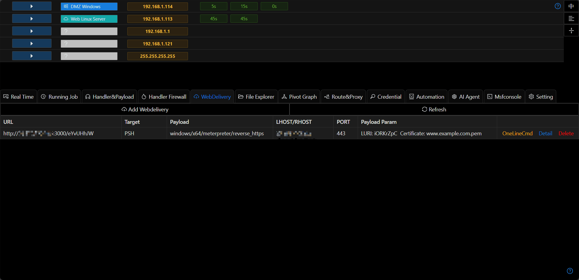Select the PSH target cell

(x=144, y=133)
